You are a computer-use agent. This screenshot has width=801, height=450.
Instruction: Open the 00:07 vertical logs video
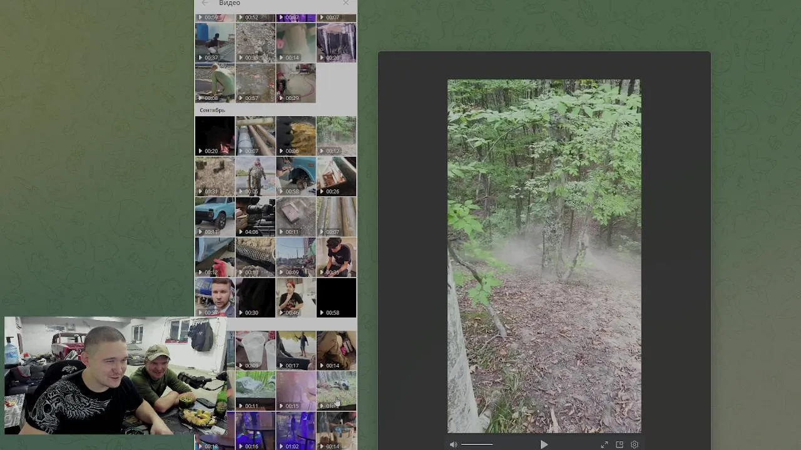[x=336, y=217]
